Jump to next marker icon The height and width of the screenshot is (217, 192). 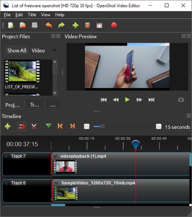coord(73,126)
